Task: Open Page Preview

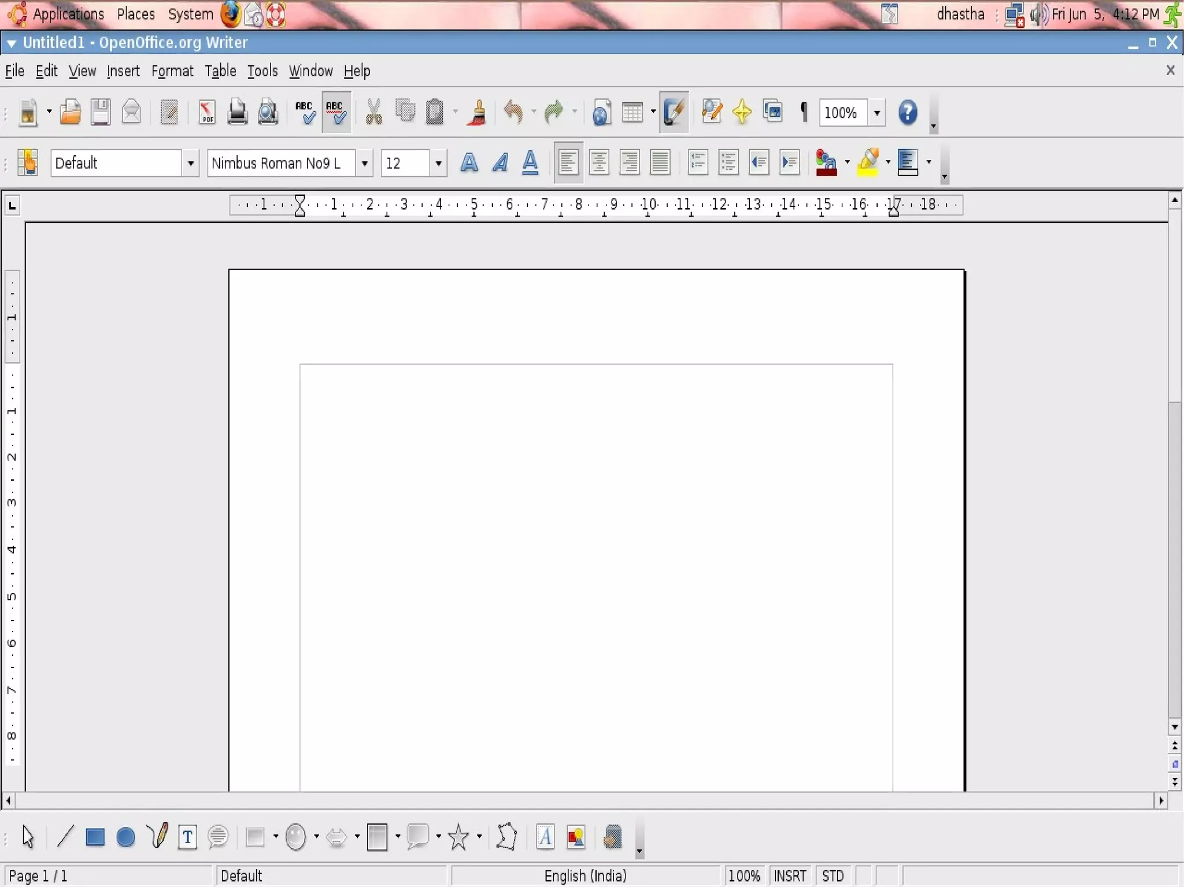Action: tap(268, 112)
